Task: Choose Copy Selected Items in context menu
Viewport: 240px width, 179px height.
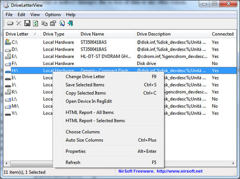Action: pos(108,93)
